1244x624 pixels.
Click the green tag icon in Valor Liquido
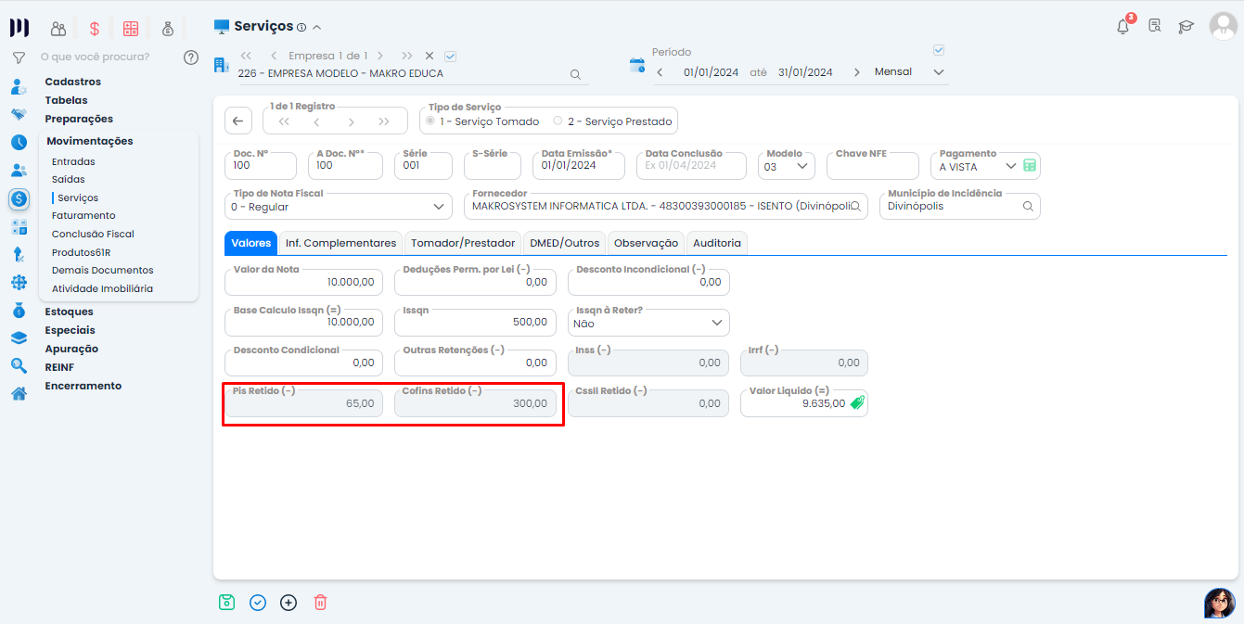tap(856, 403)
